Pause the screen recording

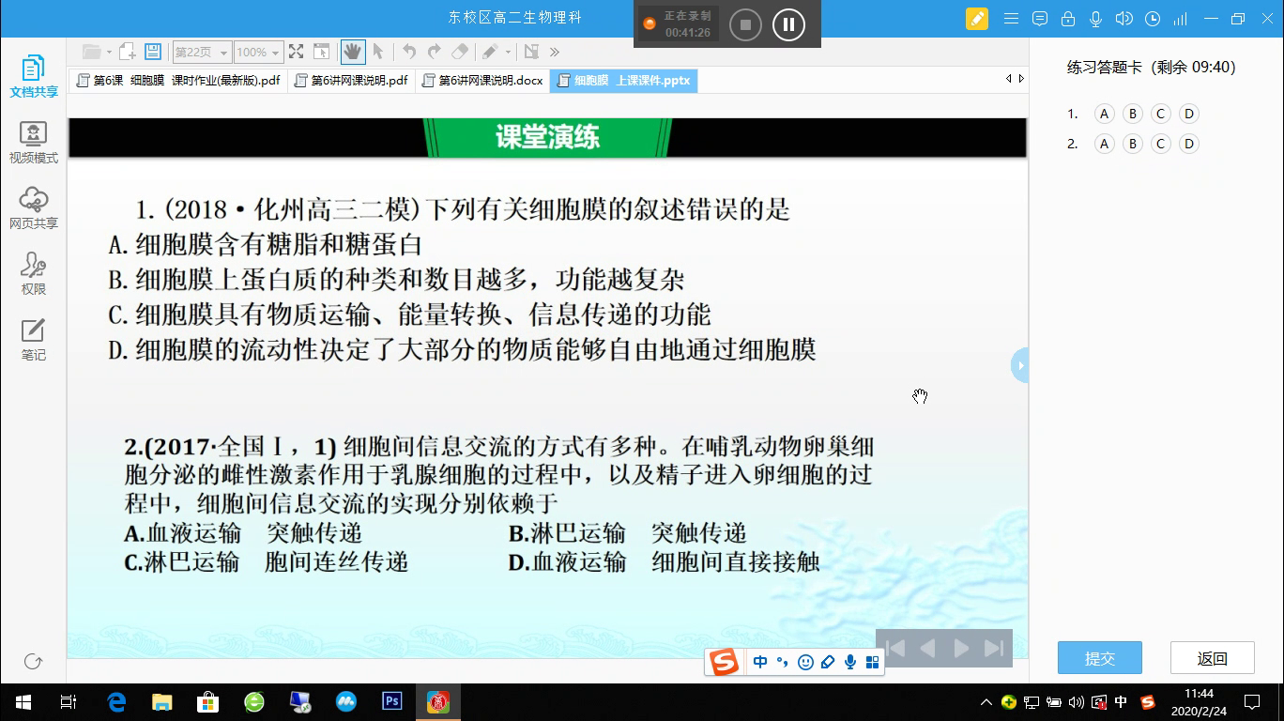tap(788, 24)
